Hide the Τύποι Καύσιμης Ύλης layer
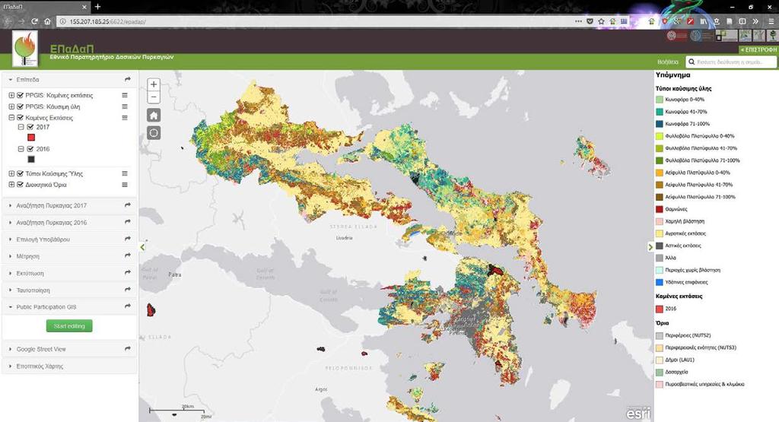The width and height of the screenshot is (779, 422). pyautogui.click(x=21, y=173)
